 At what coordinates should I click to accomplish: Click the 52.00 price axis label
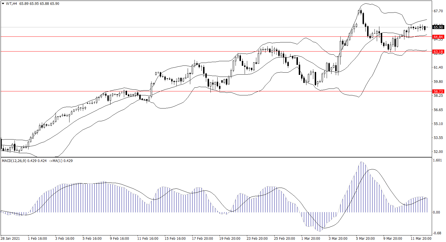(438, 152)
